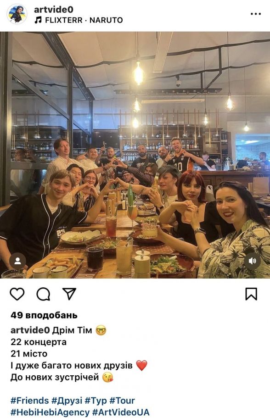Open the FLIXTERR · NARUTO audio track
The width and height of the screenshot is (270, 418).
point(84,20)
